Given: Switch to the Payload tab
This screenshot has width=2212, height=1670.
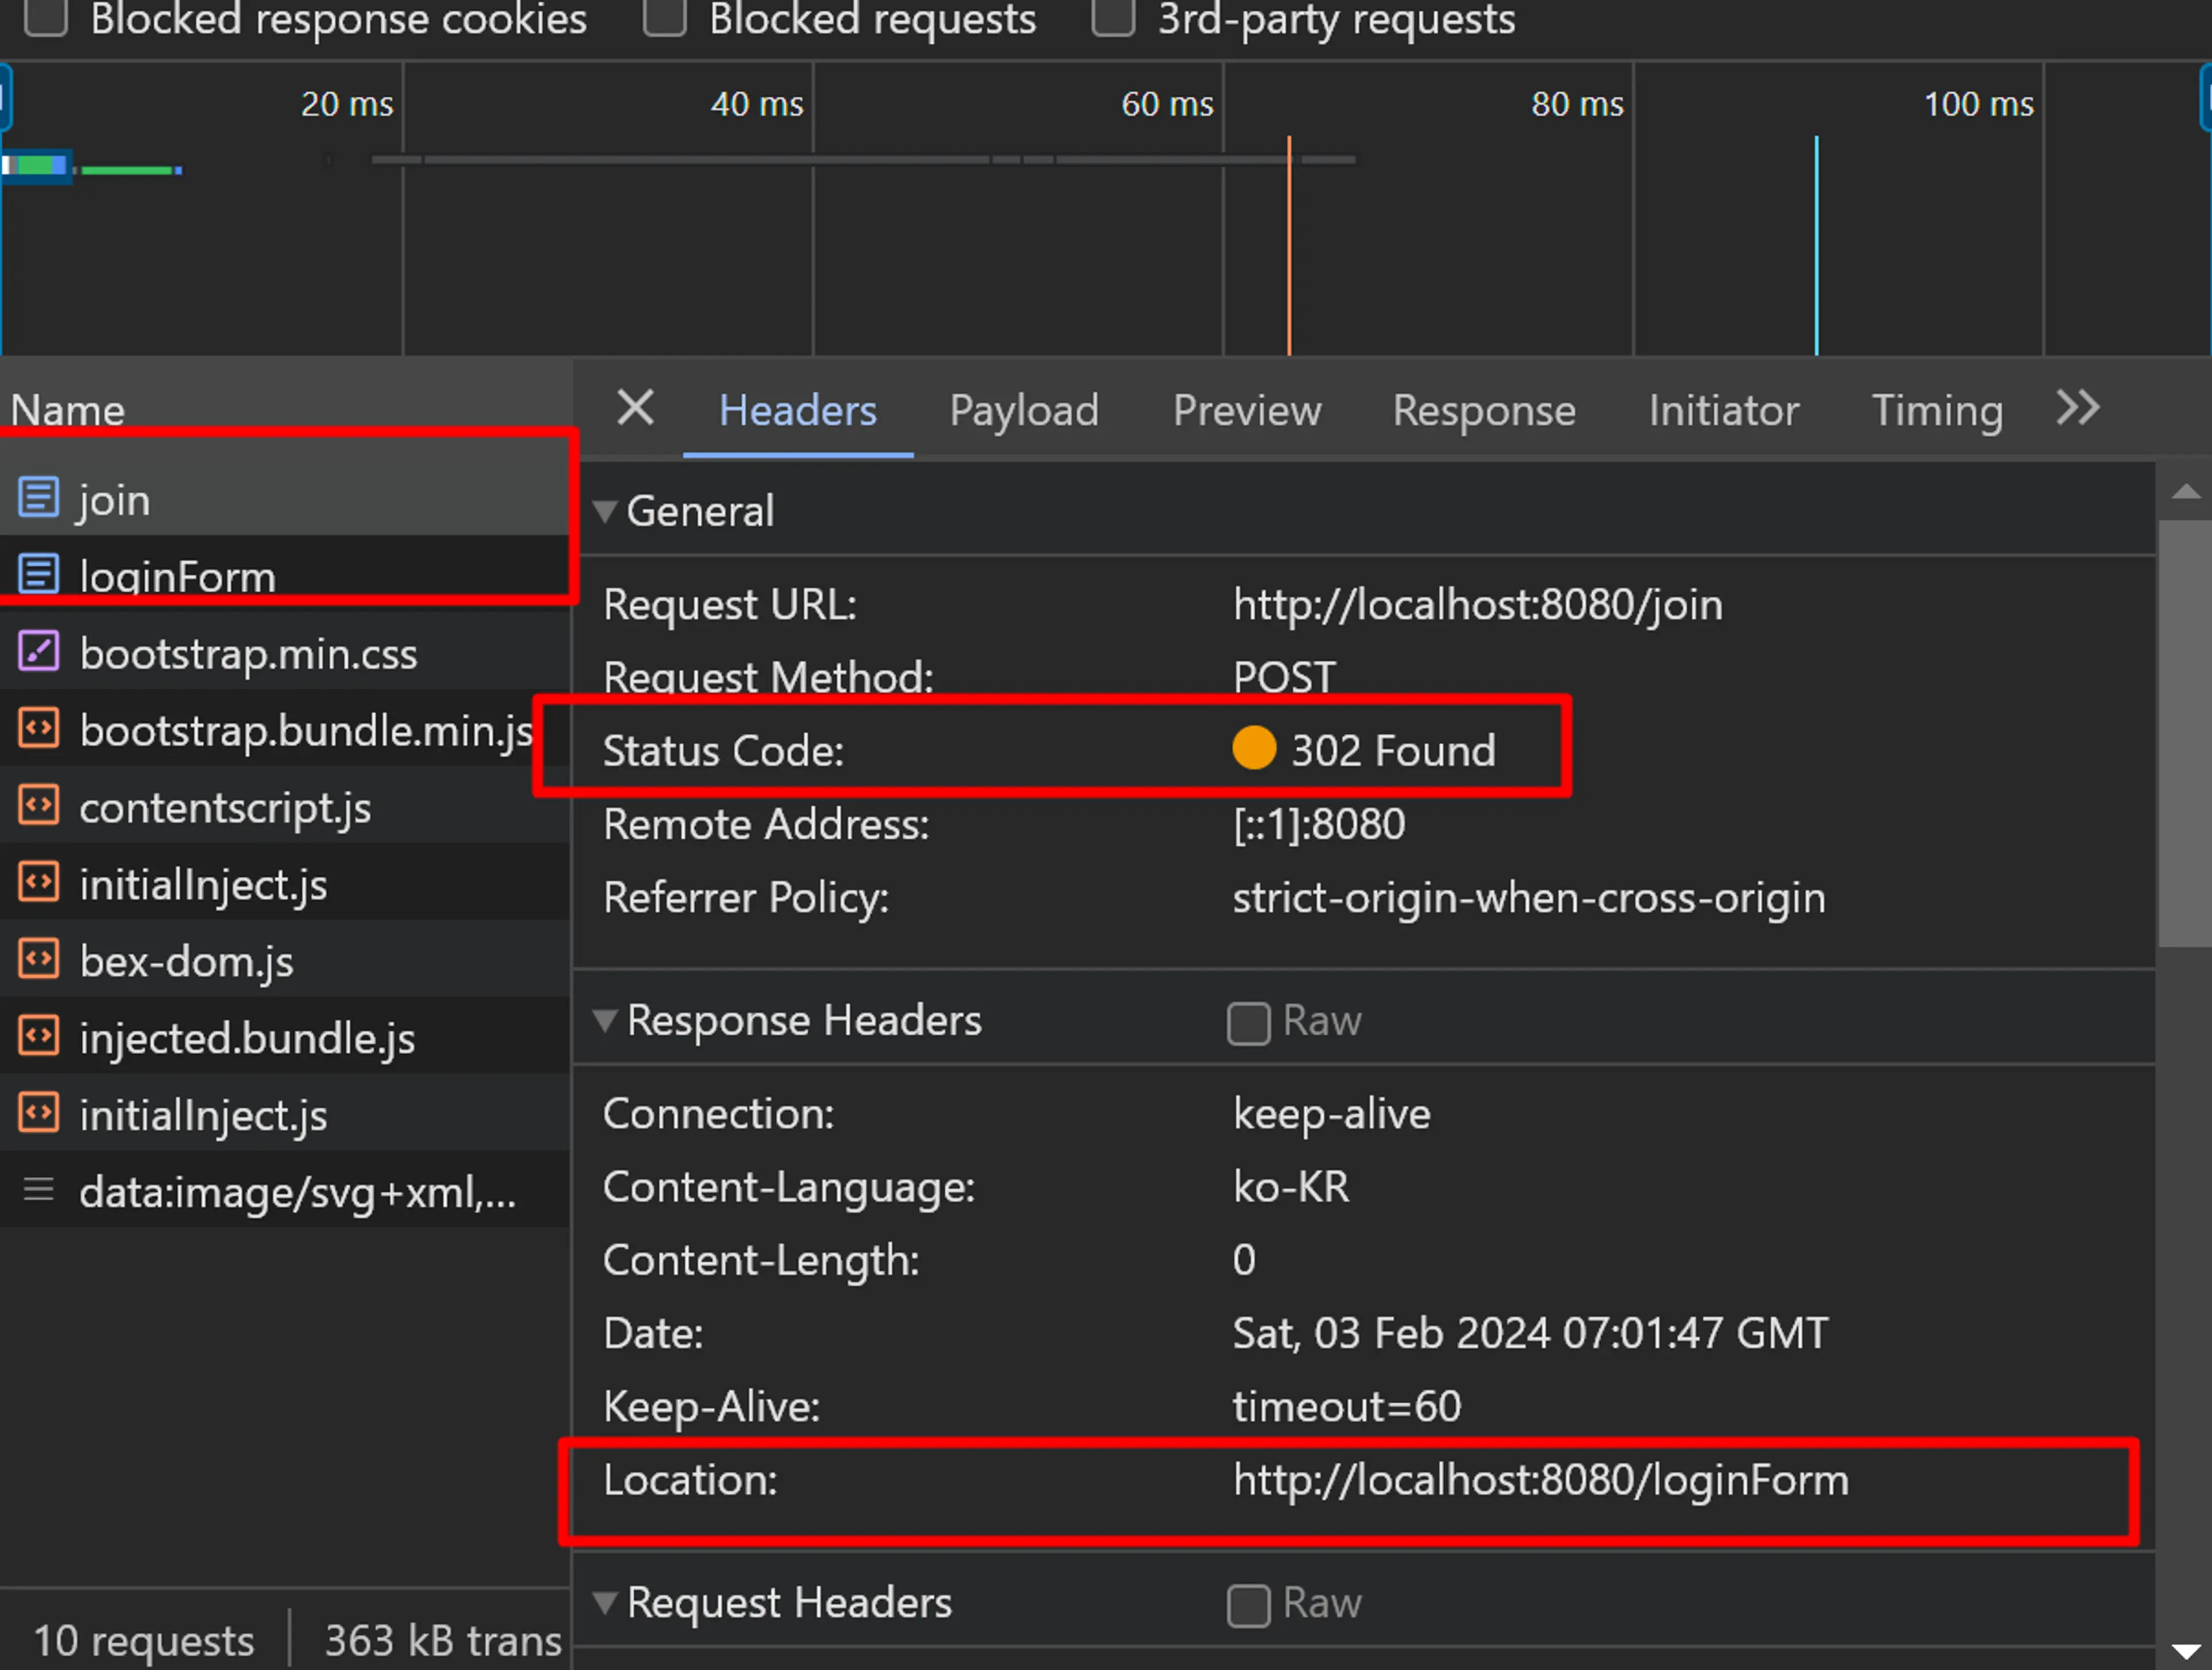Looking at the screenshot, I should tap(1024, 411).
